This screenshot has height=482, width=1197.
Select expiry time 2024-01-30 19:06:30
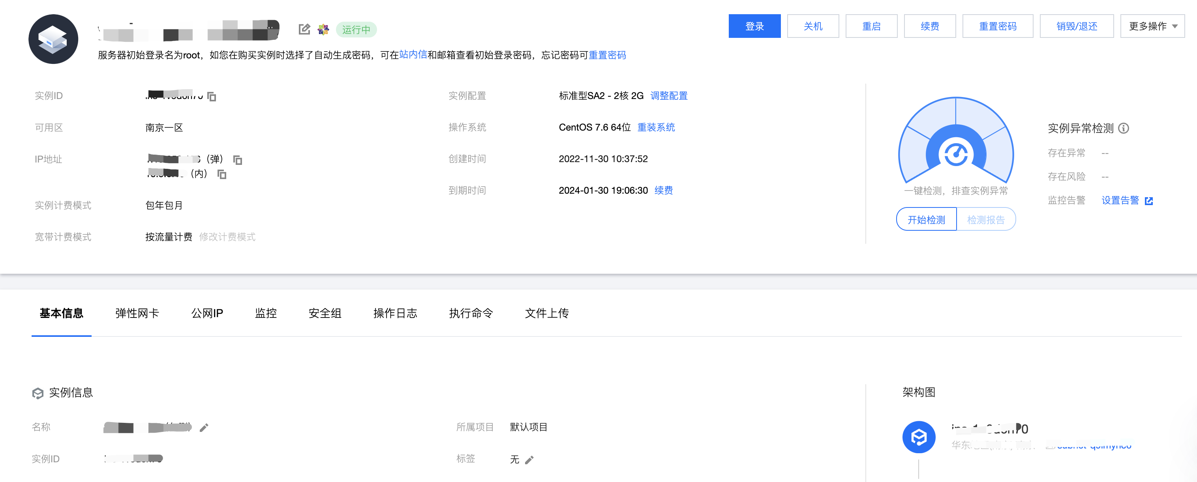pyautogui.click(x=603, y=191)
